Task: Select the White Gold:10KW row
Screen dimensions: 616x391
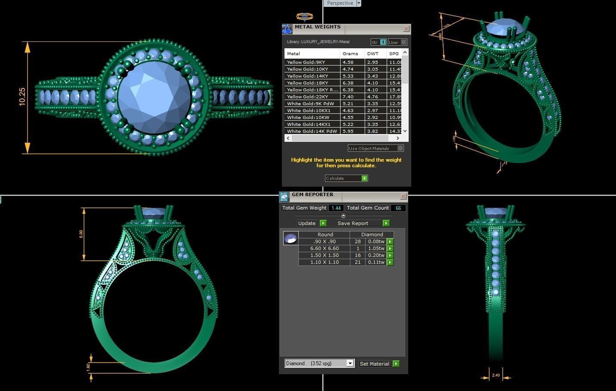Action: click(343, 117)
